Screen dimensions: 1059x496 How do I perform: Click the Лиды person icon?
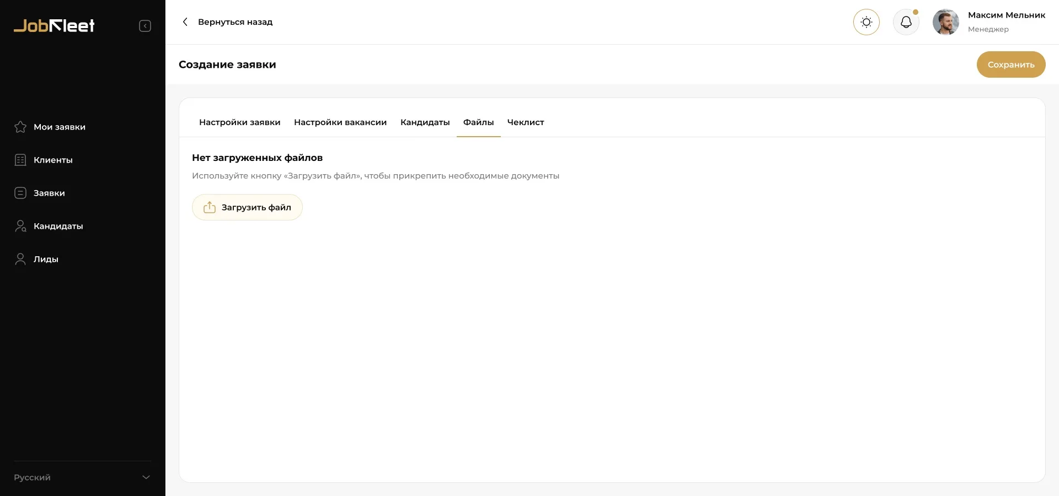pos(20,259)
